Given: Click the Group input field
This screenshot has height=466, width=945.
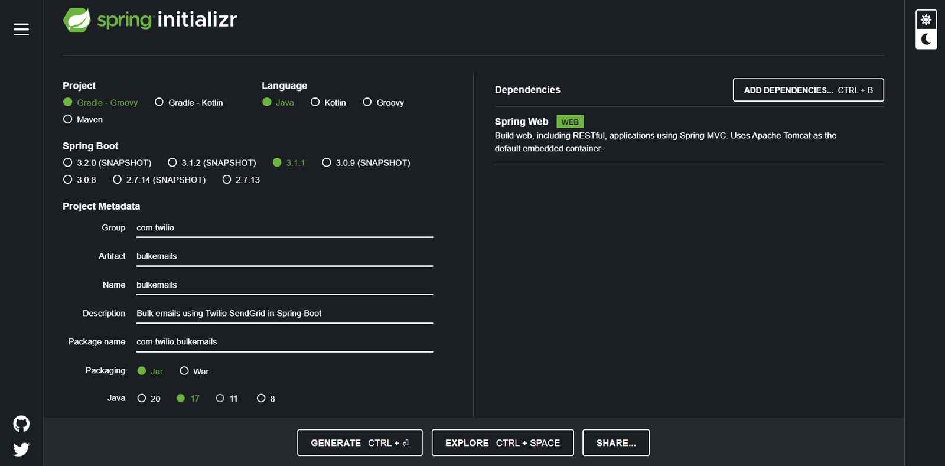Looking at the screenshot, I should pyautogui.click(x=285, y=228).
